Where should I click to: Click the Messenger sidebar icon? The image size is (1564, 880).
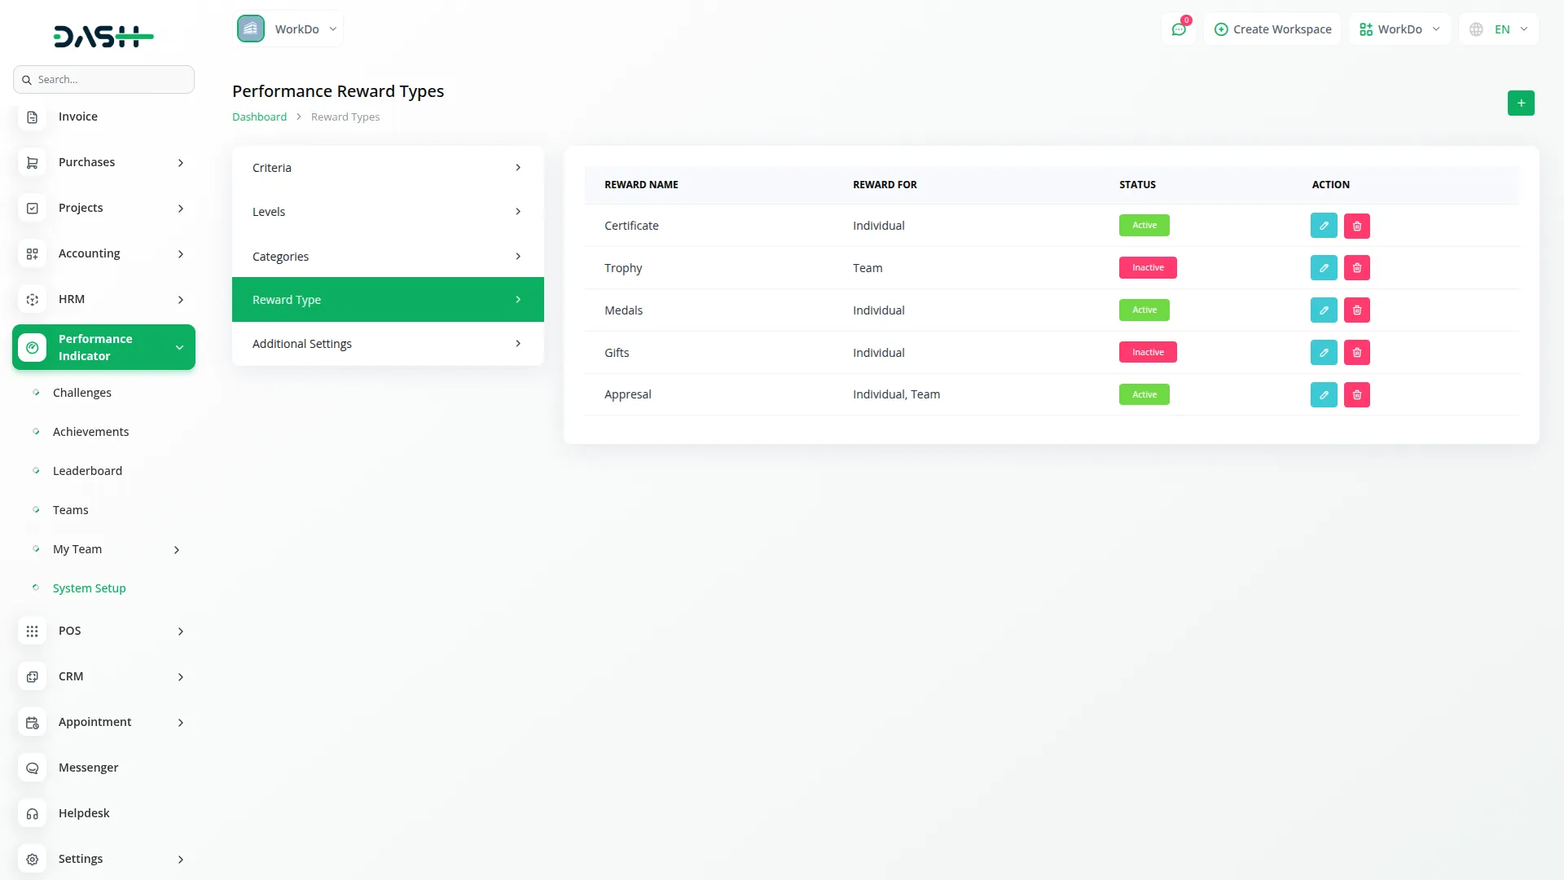[33, 768]
